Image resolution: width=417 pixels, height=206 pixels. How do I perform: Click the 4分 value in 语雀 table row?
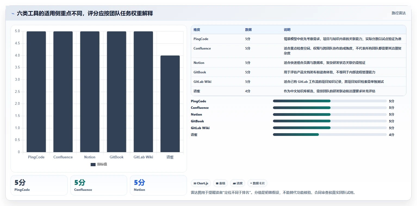point(248,91)
